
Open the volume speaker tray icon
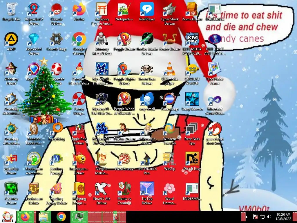(269, 217)
